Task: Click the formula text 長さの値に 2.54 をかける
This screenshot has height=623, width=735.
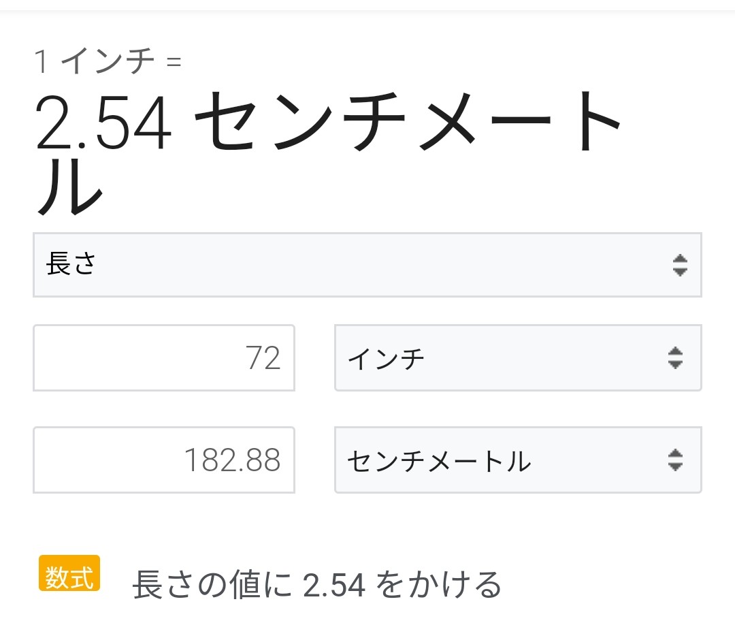Action: click(x=316, y=585)
